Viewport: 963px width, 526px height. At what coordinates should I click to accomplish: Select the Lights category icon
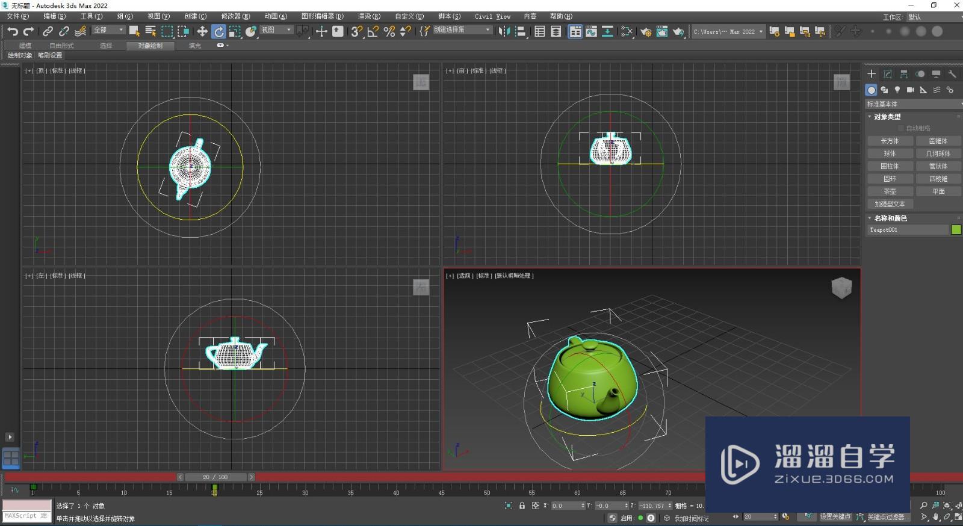pyautogui.click(x=897, y=90)
